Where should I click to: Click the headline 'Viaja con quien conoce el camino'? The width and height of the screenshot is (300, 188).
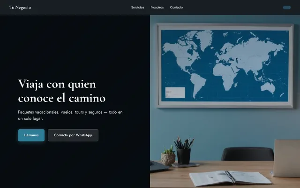tap(62, 91)
